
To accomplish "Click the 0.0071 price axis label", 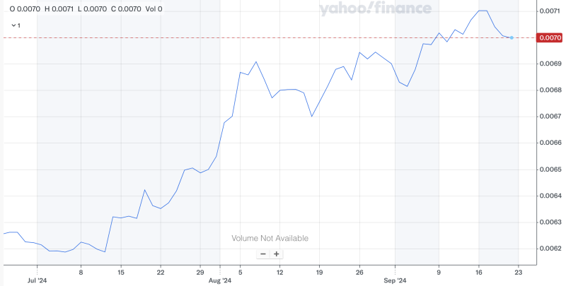I will click(550, 11).
